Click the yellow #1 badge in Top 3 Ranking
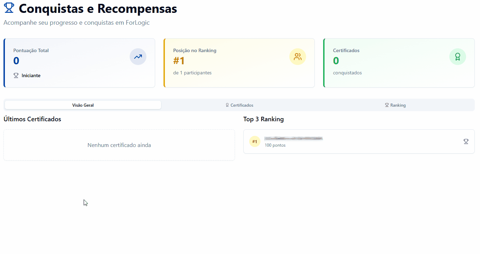Viewport: 480px width, 254px height. [x=255, y=141]
